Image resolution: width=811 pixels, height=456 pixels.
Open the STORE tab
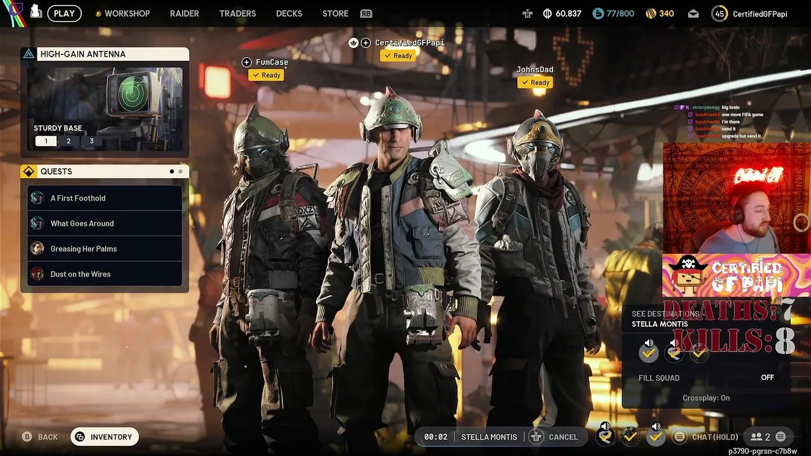coord(335,13)
